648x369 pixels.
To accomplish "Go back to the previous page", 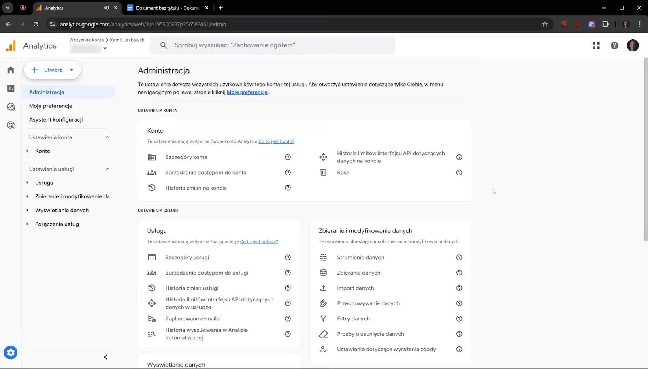I will click(9, 24).
